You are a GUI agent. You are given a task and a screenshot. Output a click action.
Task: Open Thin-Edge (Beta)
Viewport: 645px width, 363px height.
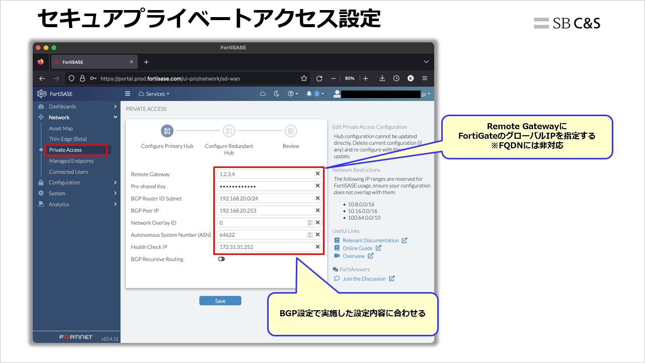68,139
